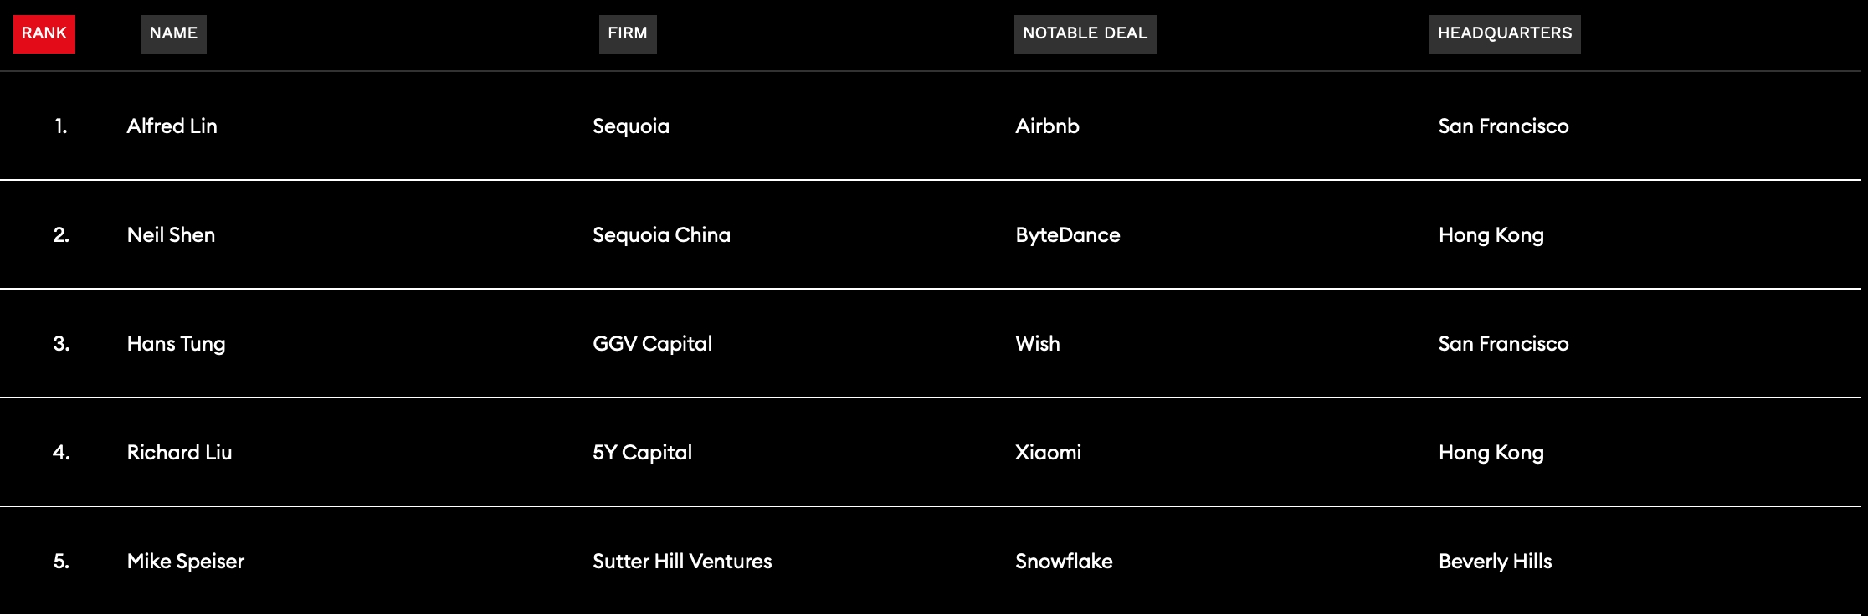Image resolution: width=1868 pixels, height=616 pixels.
Task: Click the Xiaomi deal cell
Action: (1048, 453)
